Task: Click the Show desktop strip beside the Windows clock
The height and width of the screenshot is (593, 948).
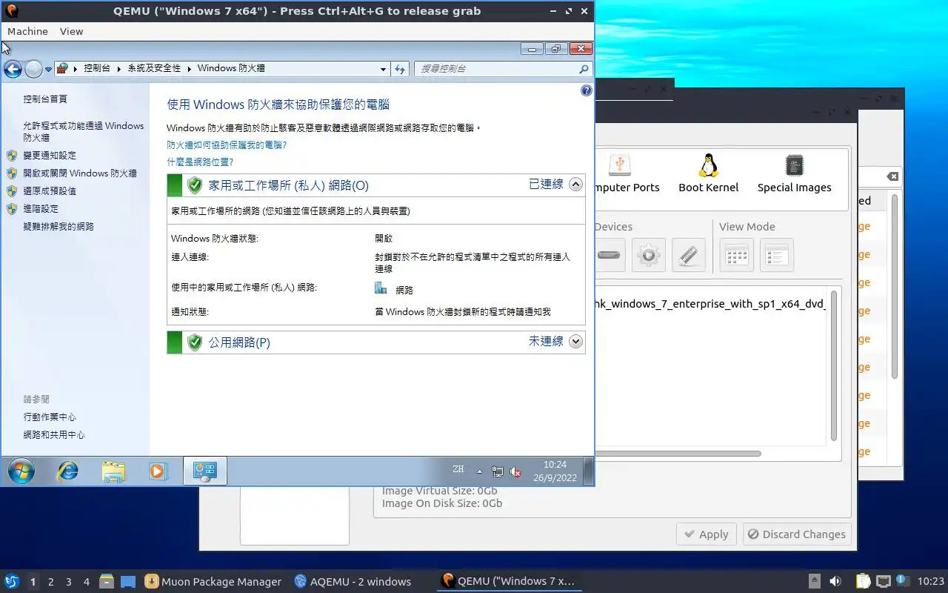Action: [588, 471]
